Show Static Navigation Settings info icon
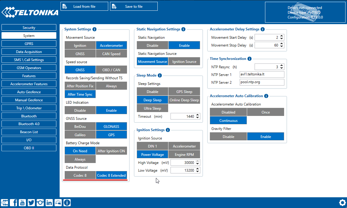The height and width of the screenshot is (208, 347). tap(183, 29)
